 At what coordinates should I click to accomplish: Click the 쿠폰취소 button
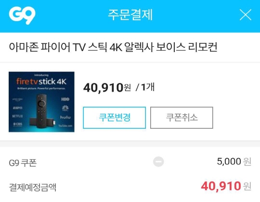(x=182, y=118)
